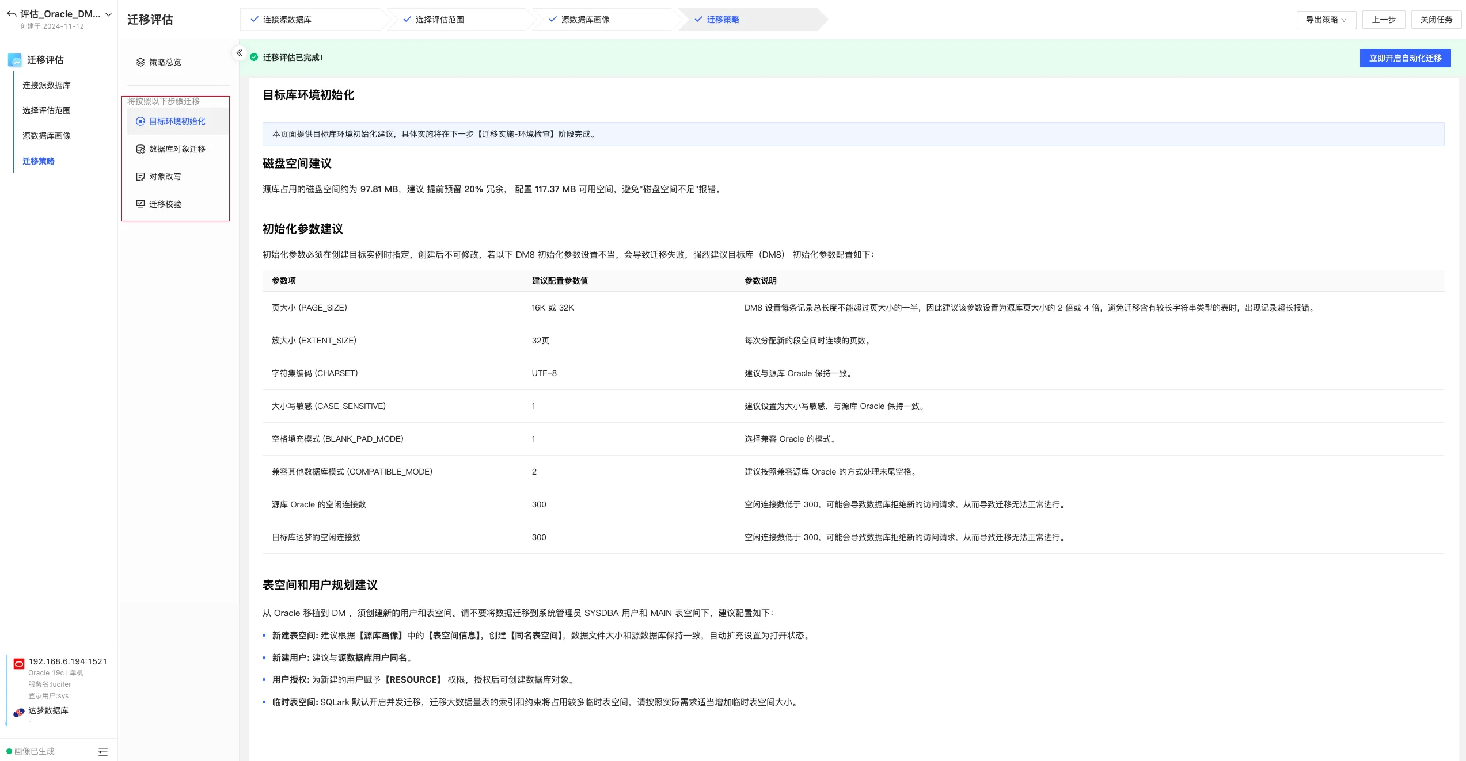The height and width of the screenshot is (761, 1466).
Task: Click the 迁移校验 check icon
Action: click(140, 204)
